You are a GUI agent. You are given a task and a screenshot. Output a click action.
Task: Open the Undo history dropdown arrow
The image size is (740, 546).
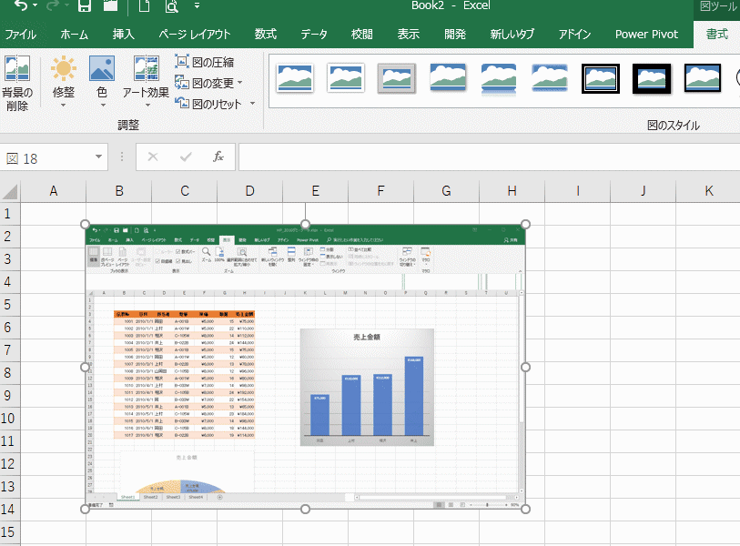pyautogui.click(x=35, y=5)
